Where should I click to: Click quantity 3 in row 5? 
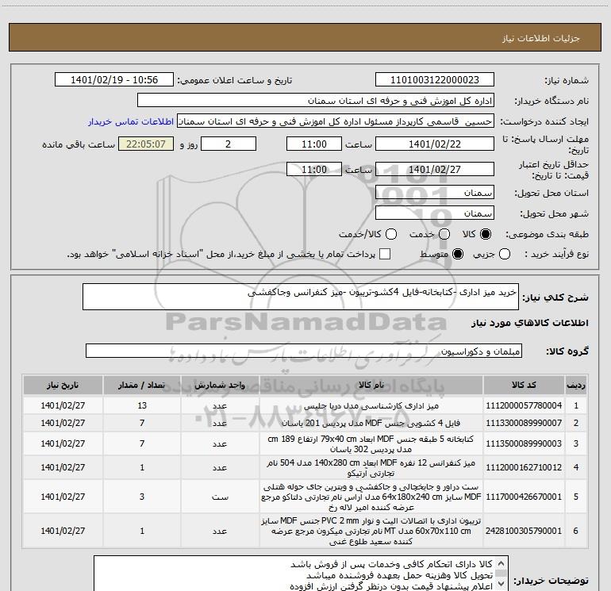(x=142, y=497)
